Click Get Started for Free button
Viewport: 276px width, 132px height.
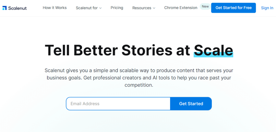233,8
